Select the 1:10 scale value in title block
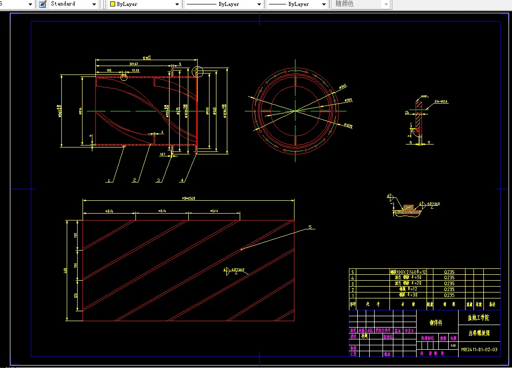The width and height of the screenshot is (512, 368). [453, 345]
